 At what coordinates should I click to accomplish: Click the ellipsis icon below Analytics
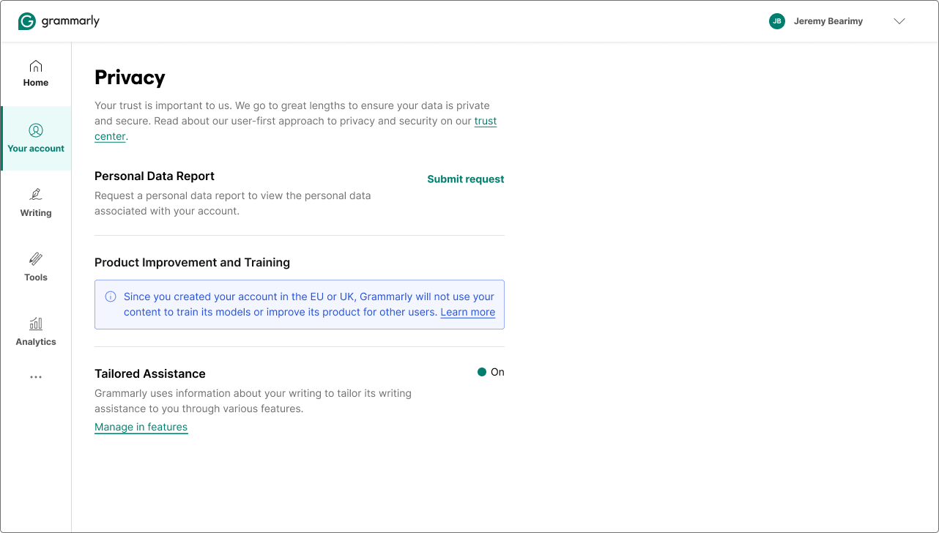click(x=35, y=376)
